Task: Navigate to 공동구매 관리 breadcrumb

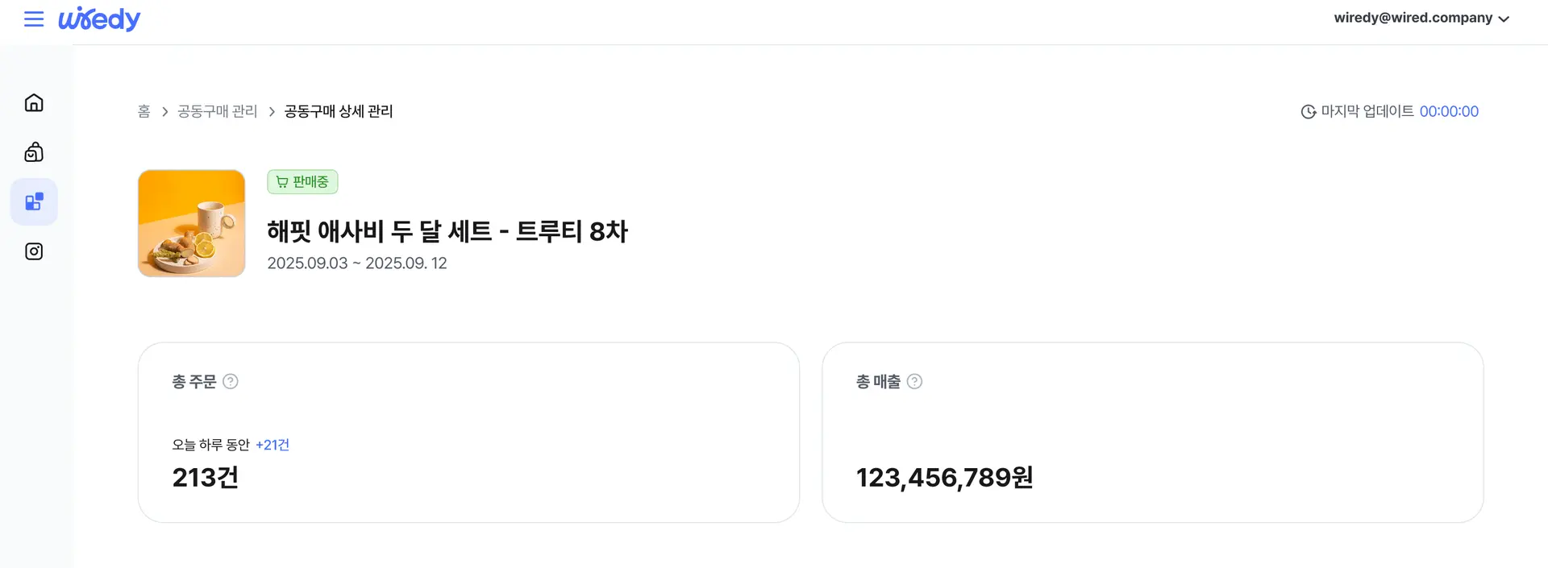Action: (x=217, y=111)
